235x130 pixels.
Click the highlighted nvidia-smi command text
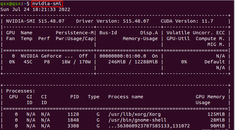(x=47, y=4)
